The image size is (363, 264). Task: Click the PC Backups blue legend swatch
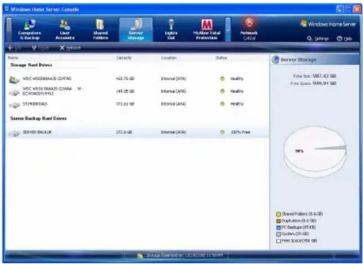(x=278, y=227)
